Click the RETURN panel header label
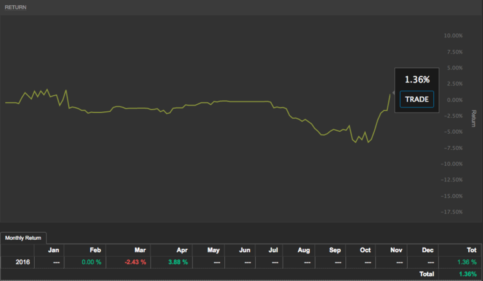 (15, 7)
